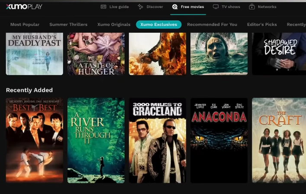Image resolution: width=306 pixels, height=194 pixels.
Task: Open the woman in water movie poster
Action: pos(219,54)
